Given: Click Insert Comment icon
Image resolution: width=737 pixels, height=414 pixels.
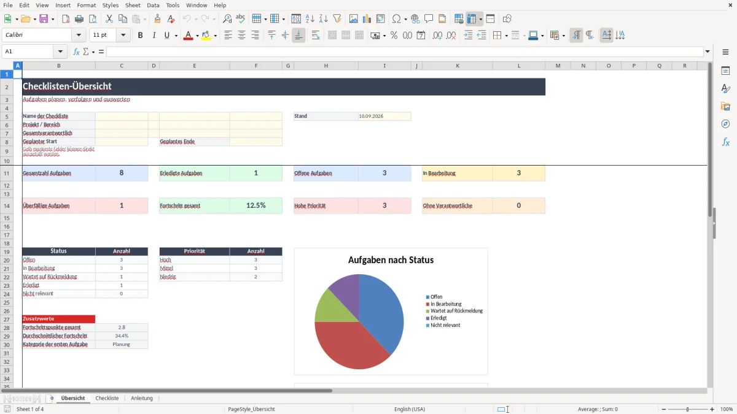Looking at the screenshot, I should pos(429,19).
